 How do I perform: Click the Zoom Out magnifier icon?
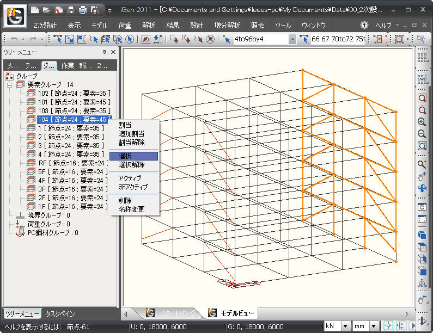point(422,134)
